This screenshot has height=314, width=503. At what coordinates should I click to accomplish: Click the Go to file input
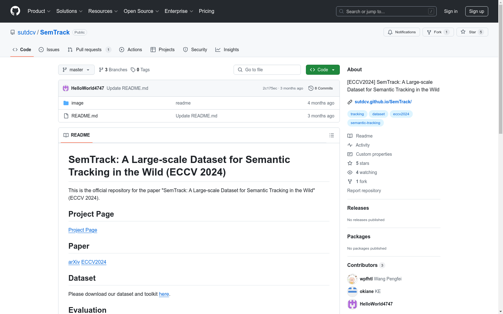(267, 70)
